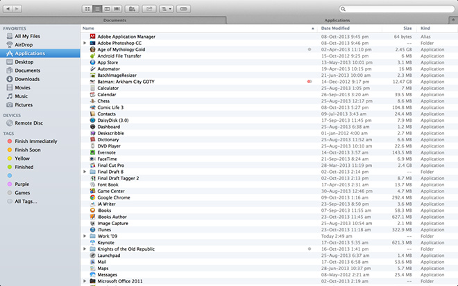
Task: Go forward with the Forward arrow button
Action: tap(17, 9)
